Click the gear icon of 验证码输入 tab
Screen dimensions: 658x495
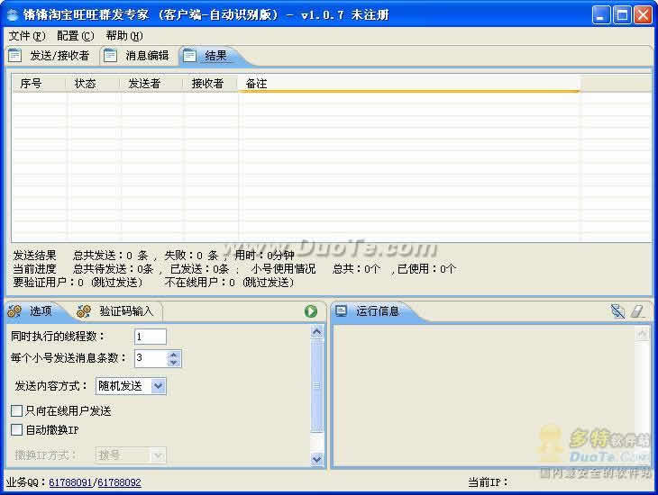click(x=84, y=311)
